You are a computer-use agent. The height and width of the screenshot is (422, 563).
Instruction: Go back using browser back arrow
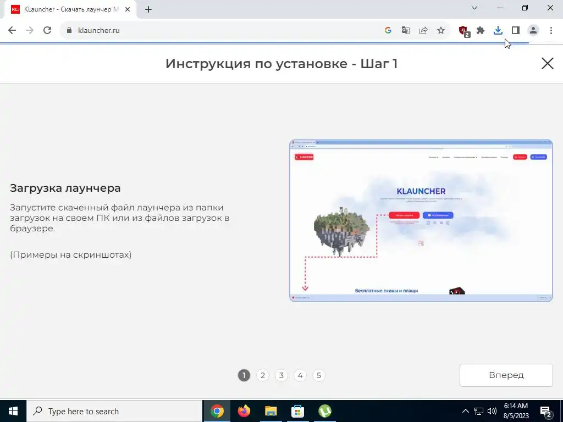point(12,31)
